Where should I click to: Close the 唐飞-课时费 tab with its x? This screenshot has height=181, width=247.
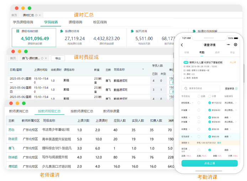tap(46, 58)
